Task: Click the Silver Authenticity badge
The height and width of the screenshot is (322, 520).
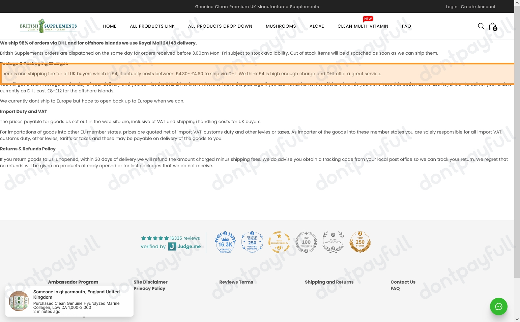Action: pos(333,242)
